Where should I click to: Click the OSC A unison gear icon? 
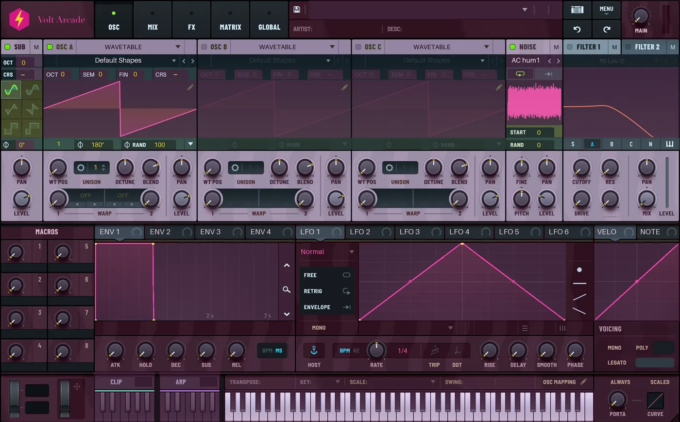coord(81,168)
